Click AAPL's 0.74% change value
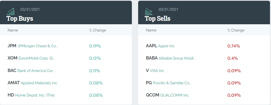This screenshot has height=105, width=271. pyautogui.click(x=233, y=46)
